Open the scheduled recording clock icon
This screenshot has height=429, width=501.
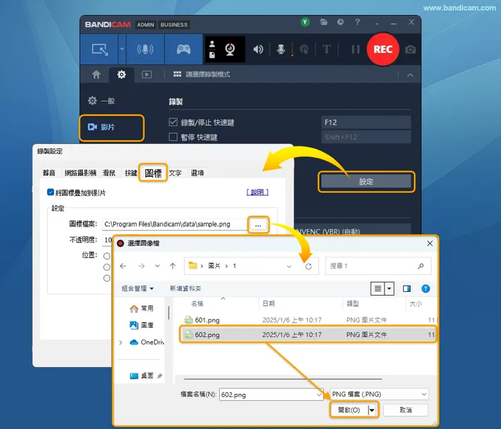(340, 22)
